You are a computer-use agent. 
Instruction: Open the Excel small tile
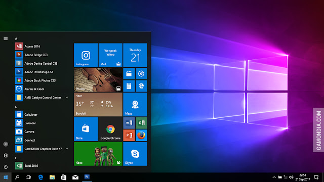coord(141,123)
